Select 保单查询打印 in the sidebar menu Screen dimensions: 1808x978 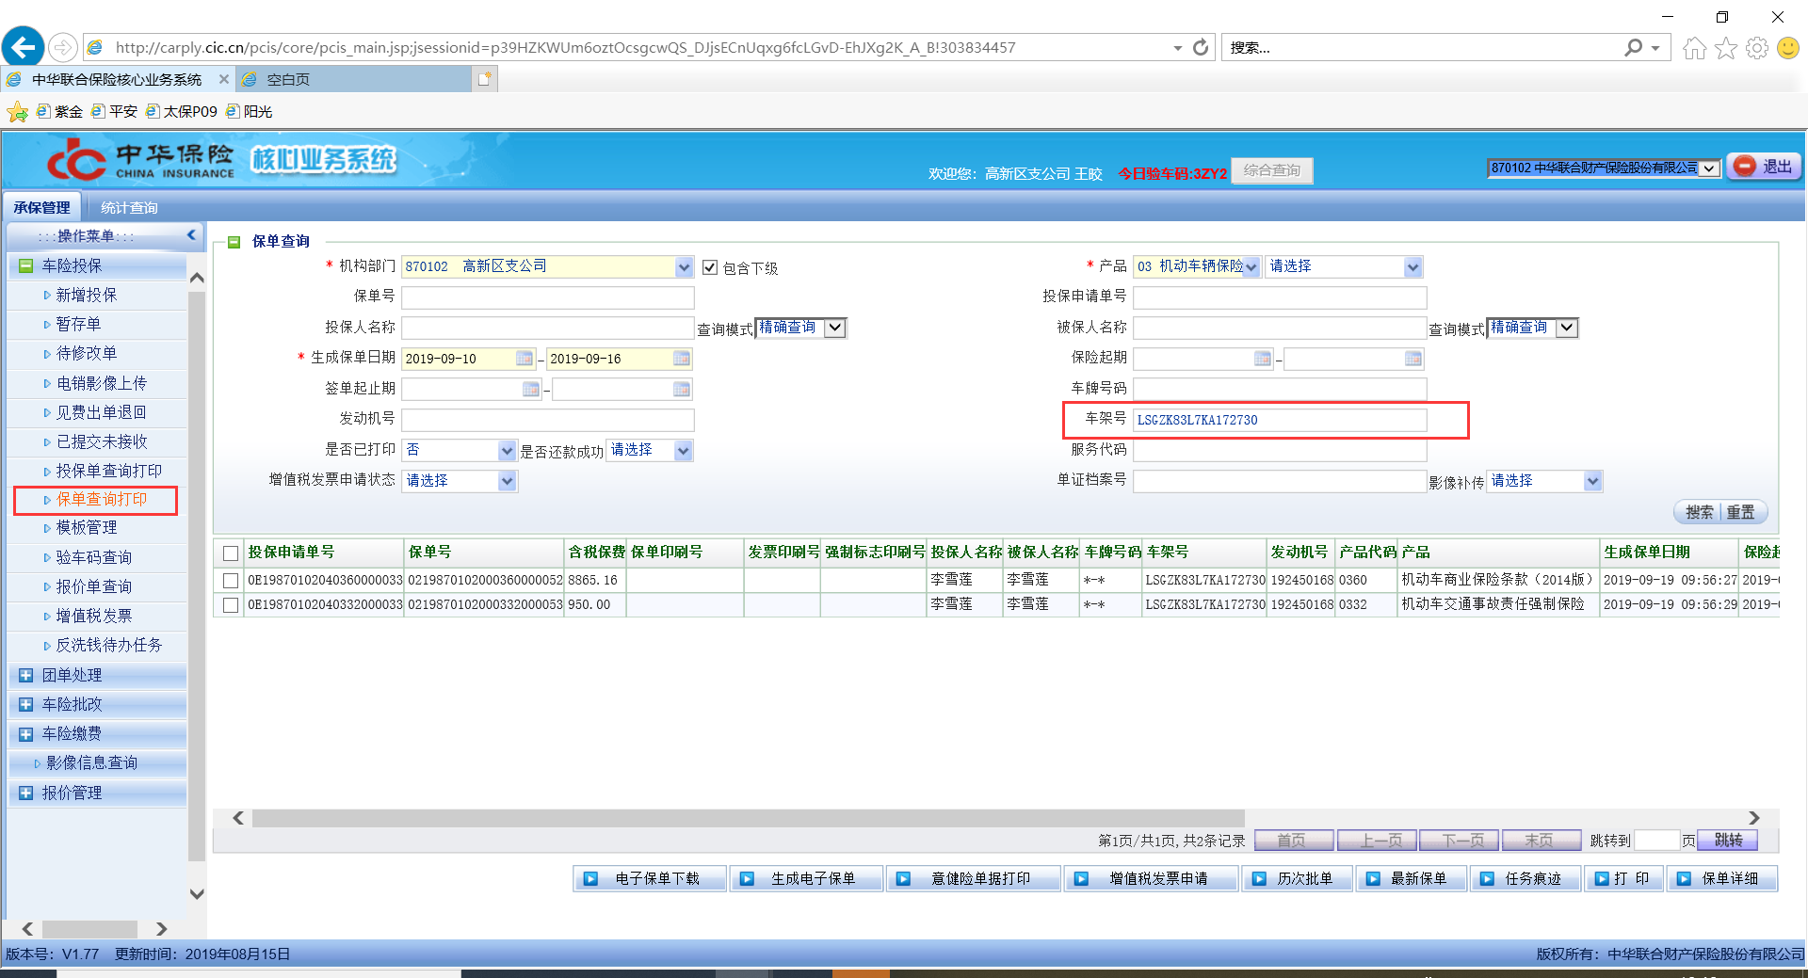(102, 499)
